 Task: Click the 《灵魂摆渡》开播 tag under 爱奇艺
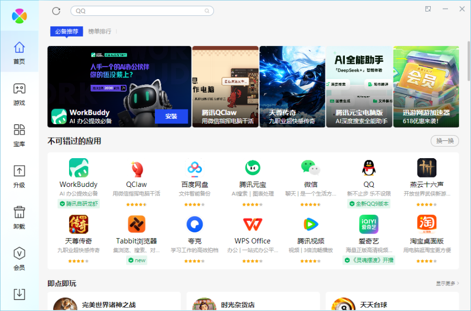[368, 260]
